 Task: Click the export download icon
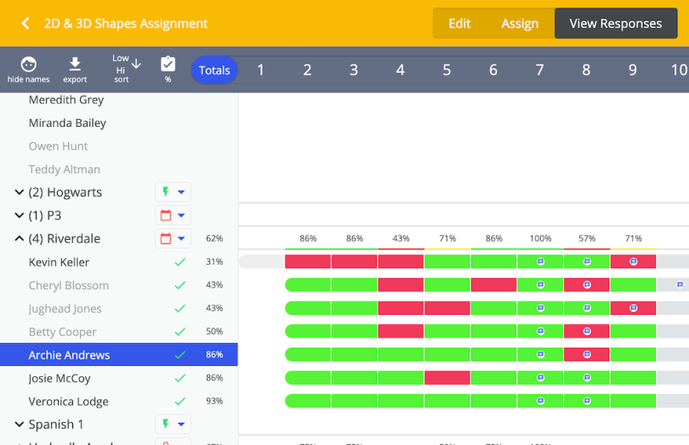[75, 66]
